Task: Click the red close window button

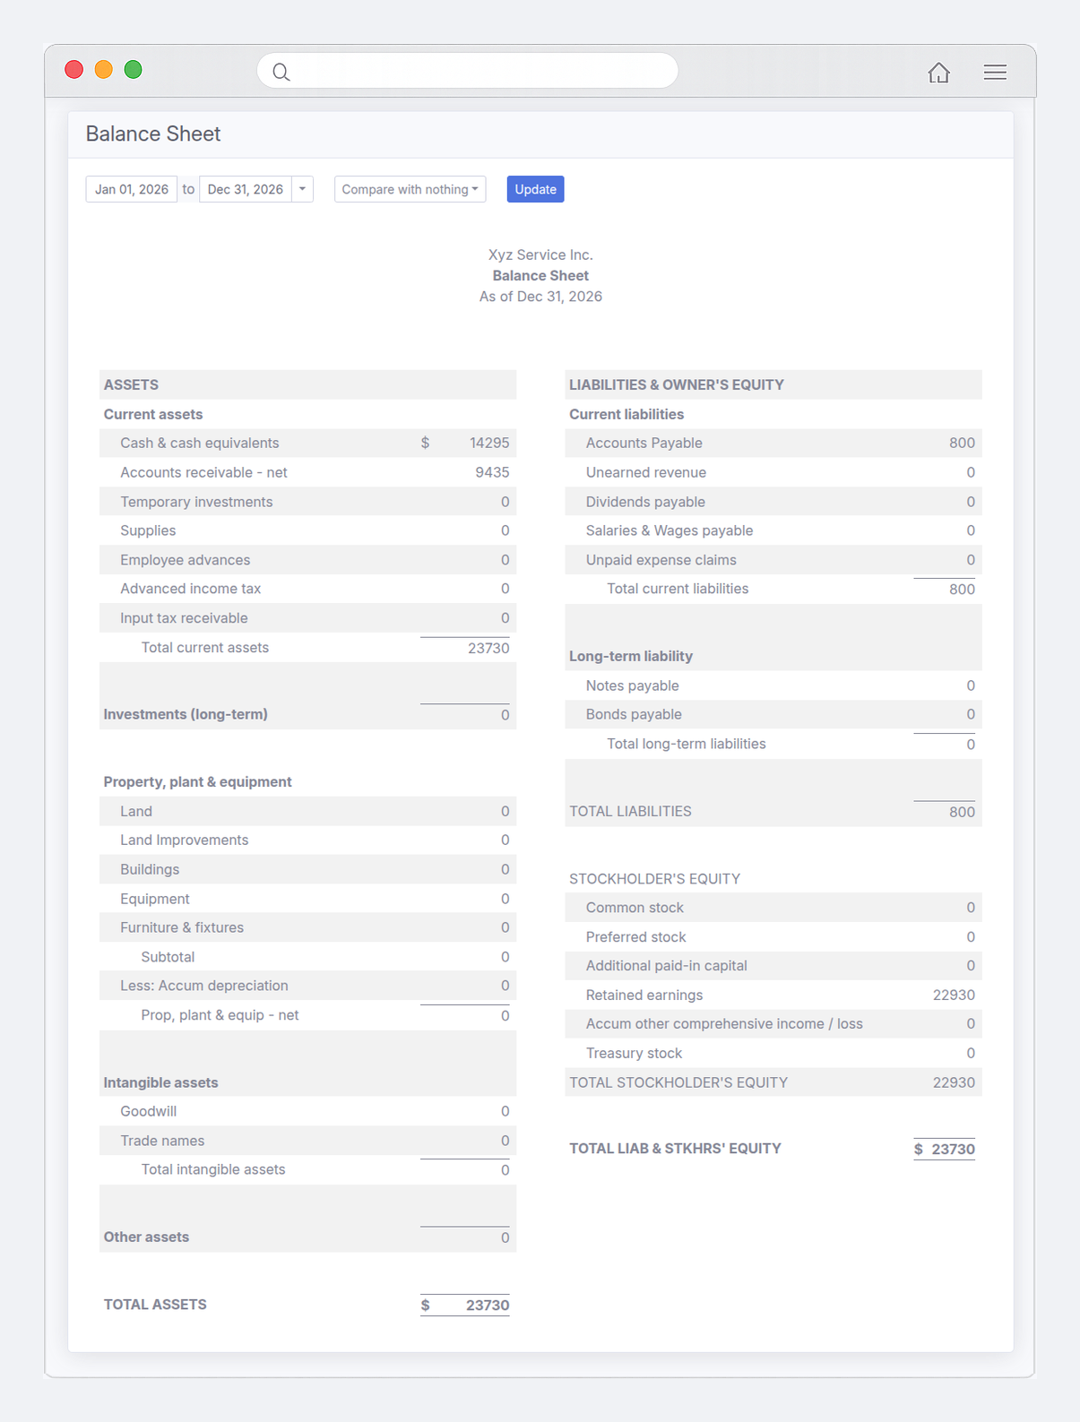Action: point(74,70)
